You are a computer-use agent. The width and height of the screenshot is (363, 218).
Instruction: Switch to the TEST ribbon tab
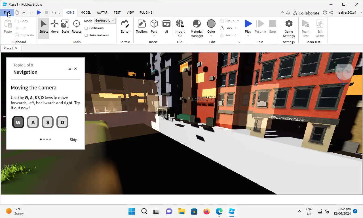[117, 12]
